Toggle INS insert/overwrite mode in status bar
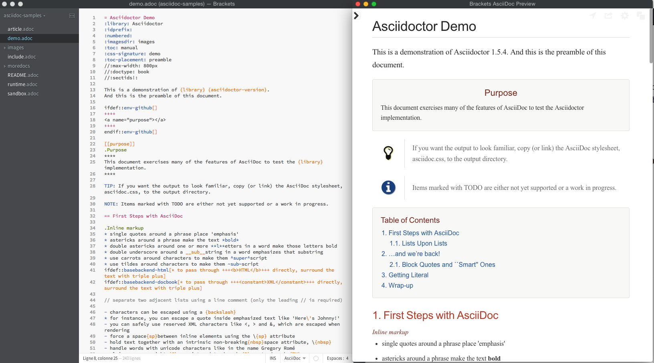This screenshot has height=363, width=654. click(x=273, y=358)
